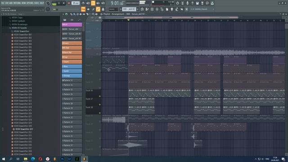Open the browser tree view icon

click(x=162, y=9)
